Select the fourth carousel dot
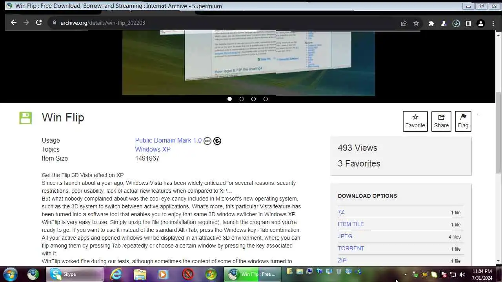This screenshot has height=282, width=502. click(x=266, y=99)
